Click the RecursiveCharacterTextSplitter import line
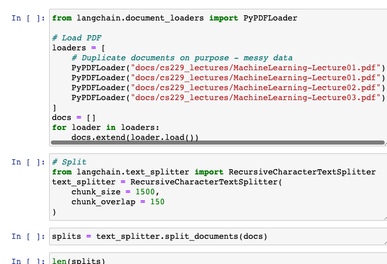The image size is (387, 264). click(214, 172)
